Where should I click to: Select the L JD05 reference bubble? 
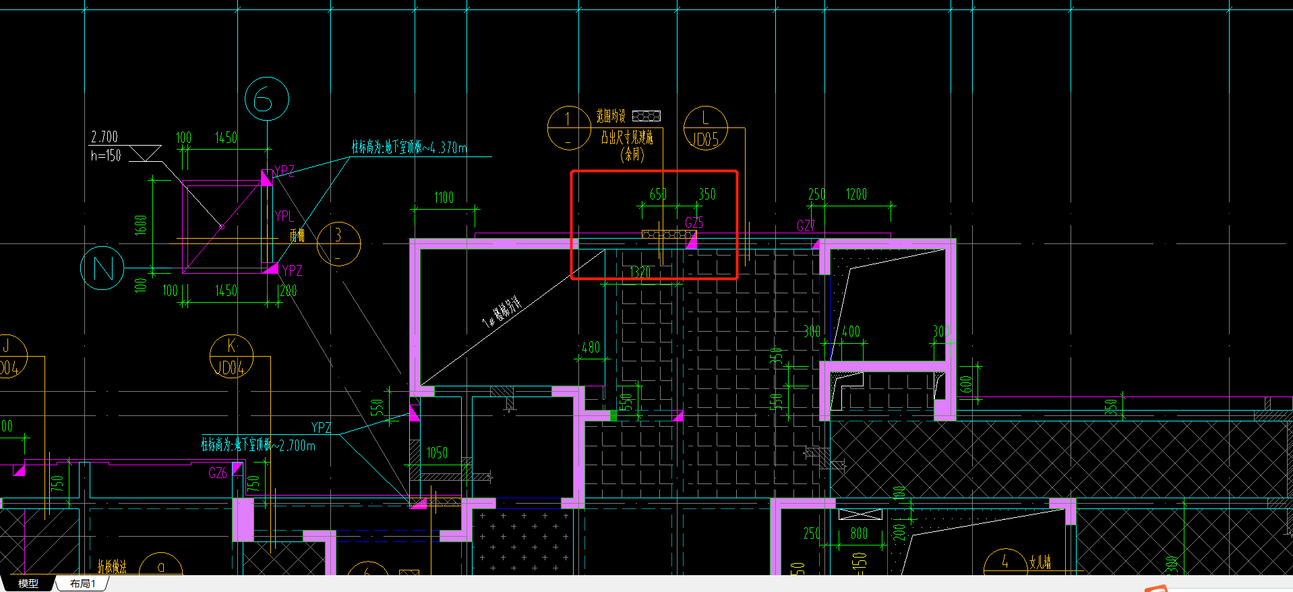coord(705,128)
